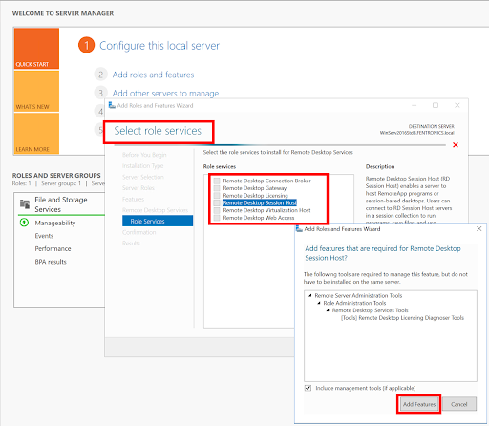
Task: Click the green Manageability status icon
Action: click(x=24, y=223)
